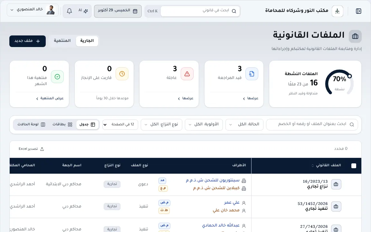Click file number 53/1452/2026 تنفيذ تجاري

pos(313,206)
